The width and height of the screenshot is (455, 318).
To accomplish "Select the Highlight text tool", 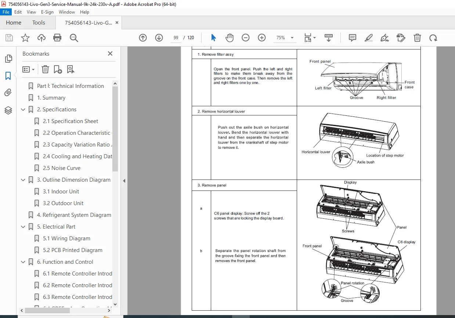I will 369,38.
